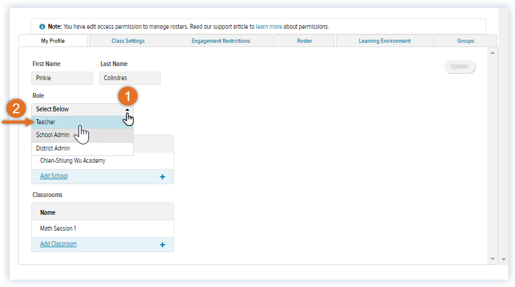Choose School Admin from the Role list

pyautogui.click(x=82, y=135)
